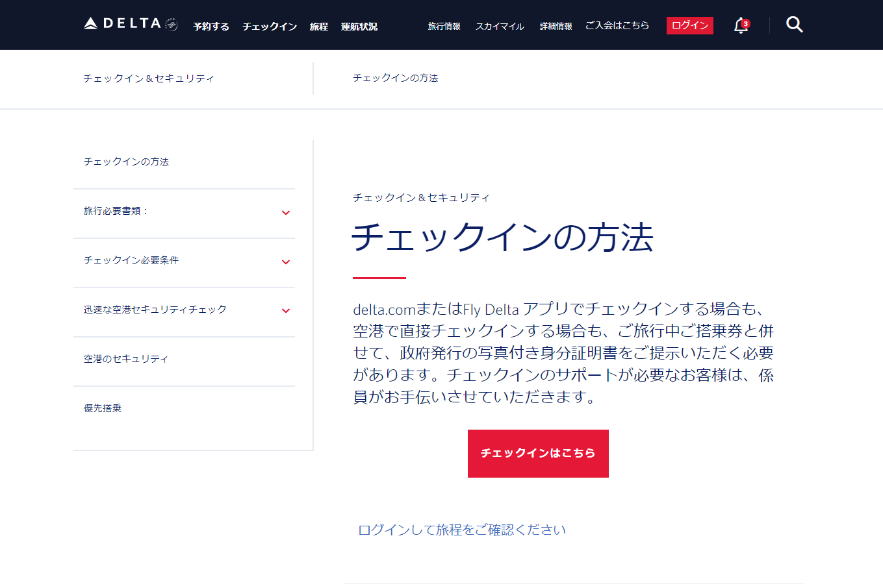Open 詳細情報 in the top navigation
The width and height of the screenshot is (883, 588).
(x=556, y=27)
